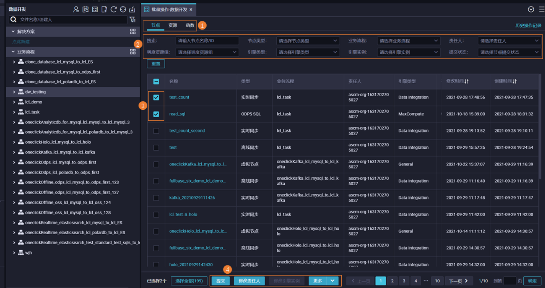Check the checkbox for the 离线同步 row named test

coord(156,148)
